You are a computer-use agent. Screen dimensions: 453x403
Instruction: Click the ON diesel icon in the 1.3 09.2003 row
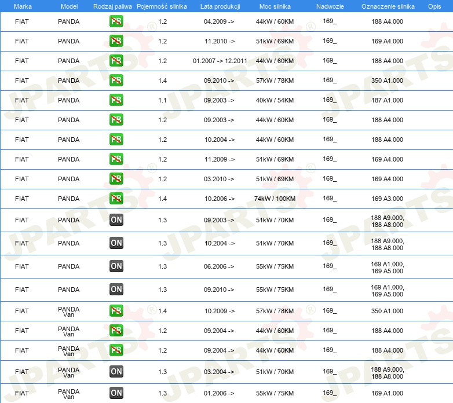[x=116, y=220]
